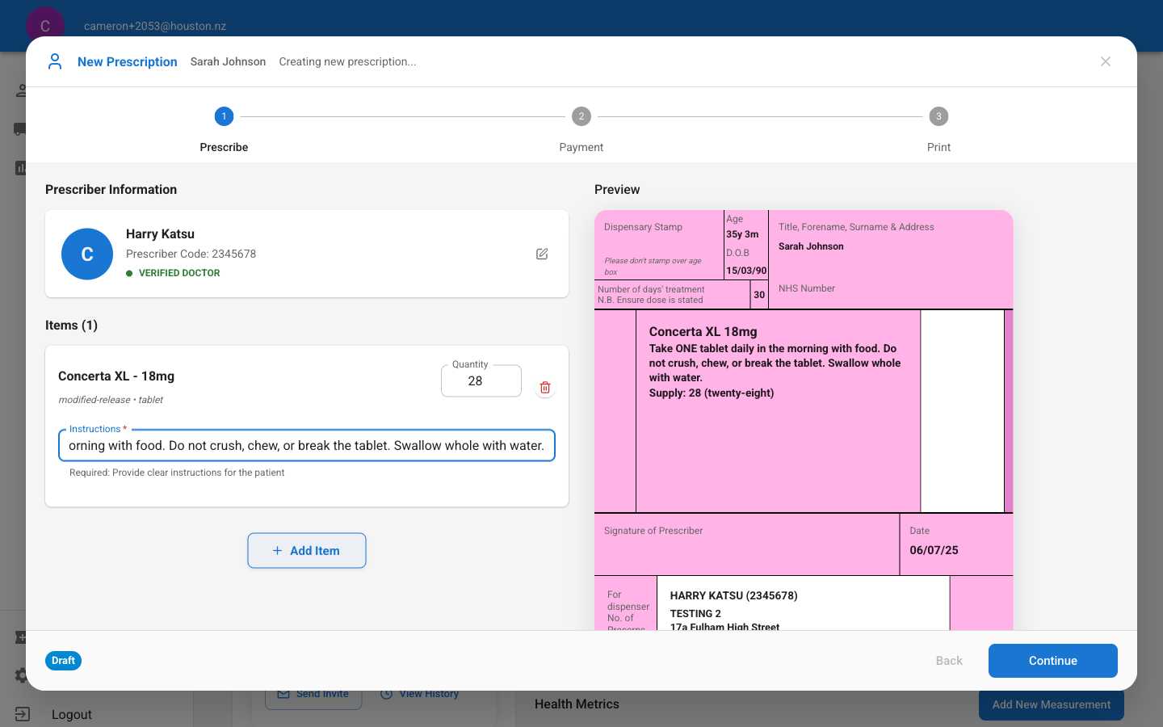Click the Harry Katsu prescriber name
This screenshot has height=727, width=1163.
[160, 233]
